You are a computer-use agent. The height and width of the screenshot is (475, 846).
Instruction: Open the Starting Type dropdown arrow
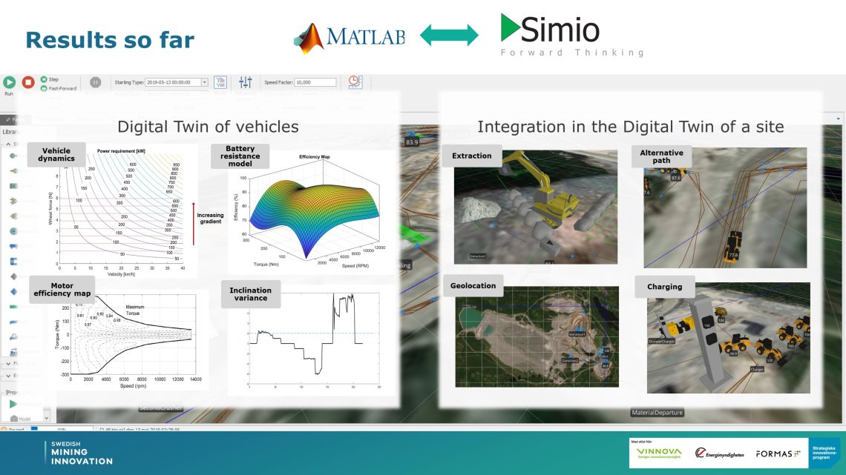205,82
